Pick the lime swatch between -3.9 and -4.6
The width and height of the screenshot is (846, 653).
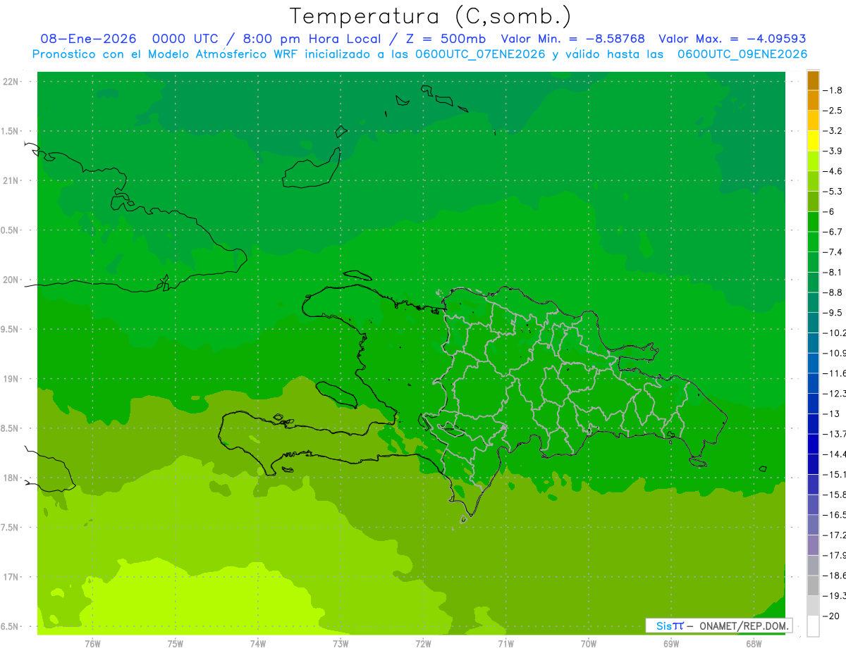tap(813, 161)
